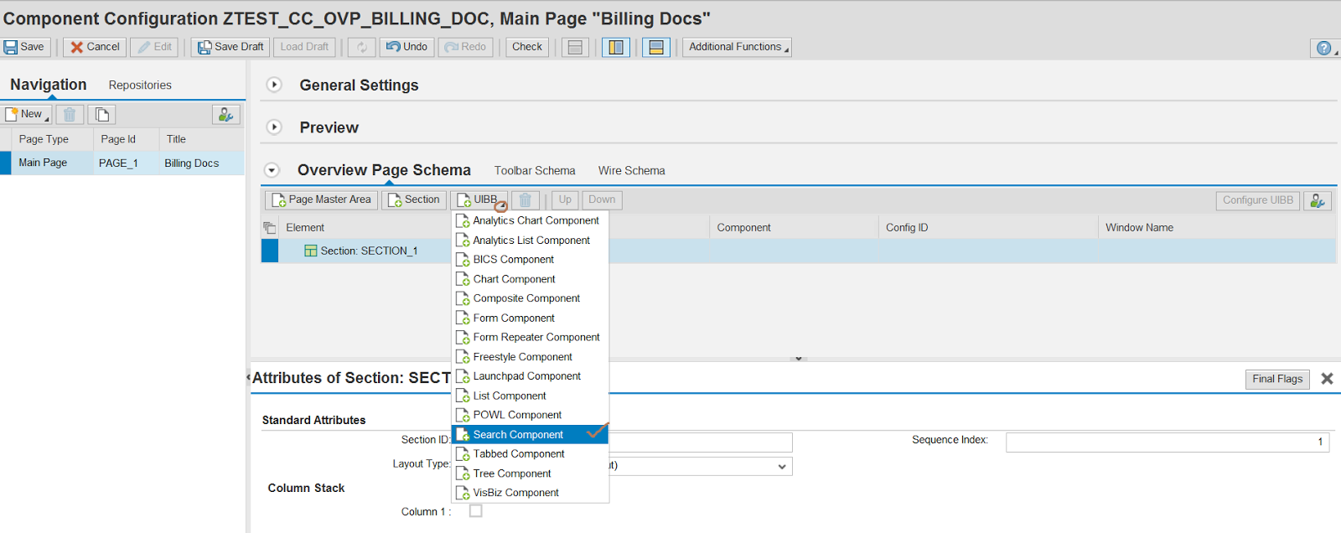
Task: Expand the Preview section
Action: [274, 127]
